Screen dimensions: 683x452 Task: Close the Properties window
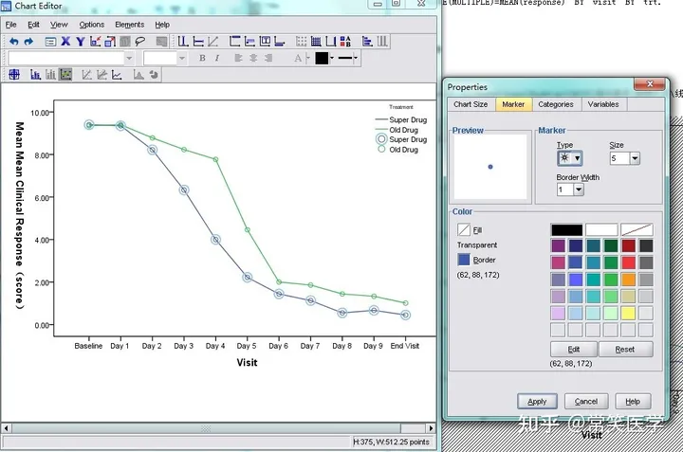[x=650, y=84]
